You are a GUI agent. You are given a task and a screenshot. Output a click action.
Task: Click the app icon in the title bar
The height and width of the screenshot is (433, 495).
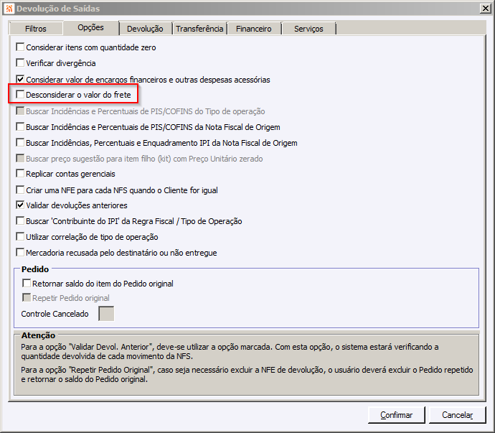point(9,9)
